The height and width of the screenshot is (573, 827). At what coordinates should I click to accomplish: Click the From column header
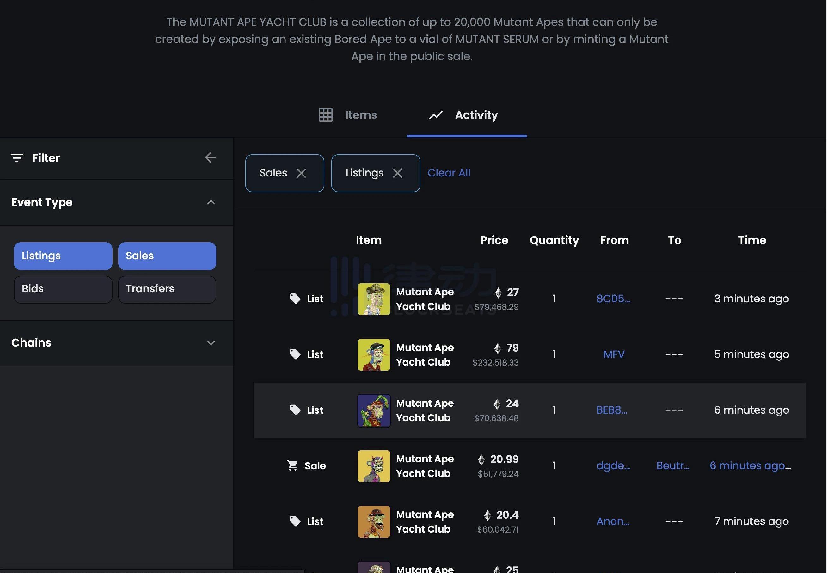click(x=614, y=240)
